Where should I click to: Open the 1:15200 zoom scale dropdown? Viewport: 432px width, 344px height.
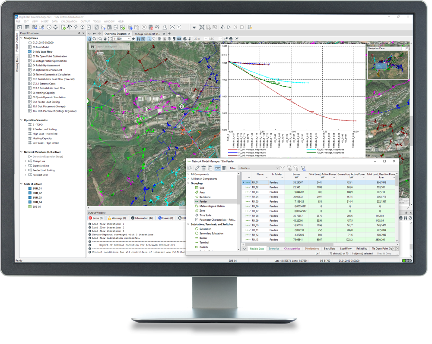129,39
